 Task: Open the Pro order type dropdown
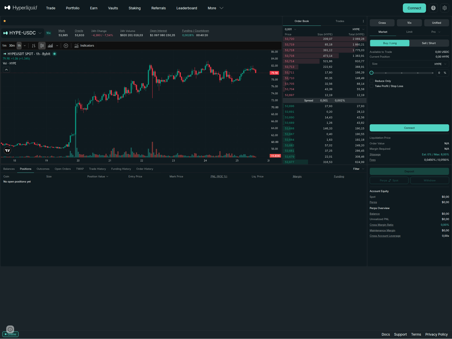(436, 32)
